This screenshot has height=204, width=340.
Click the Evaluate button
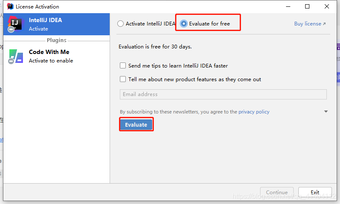click(x=136, y=125)
